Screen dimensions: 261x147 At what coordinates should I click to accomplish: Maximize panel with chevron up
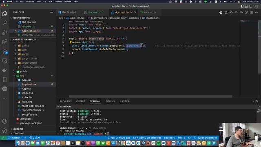253,101
